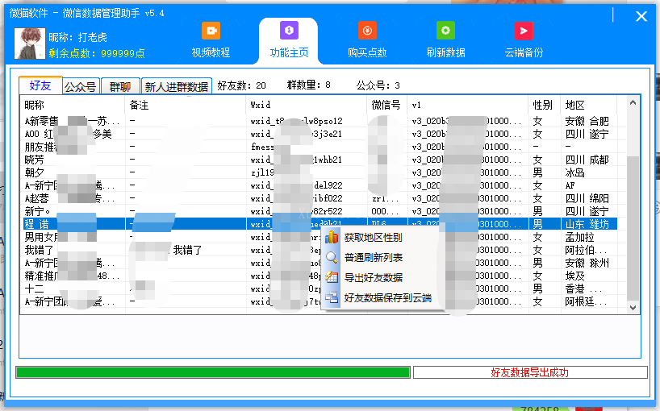Click the bar chart icon beside 获取地区性别

pyautogui.click(x=332, y=238)
